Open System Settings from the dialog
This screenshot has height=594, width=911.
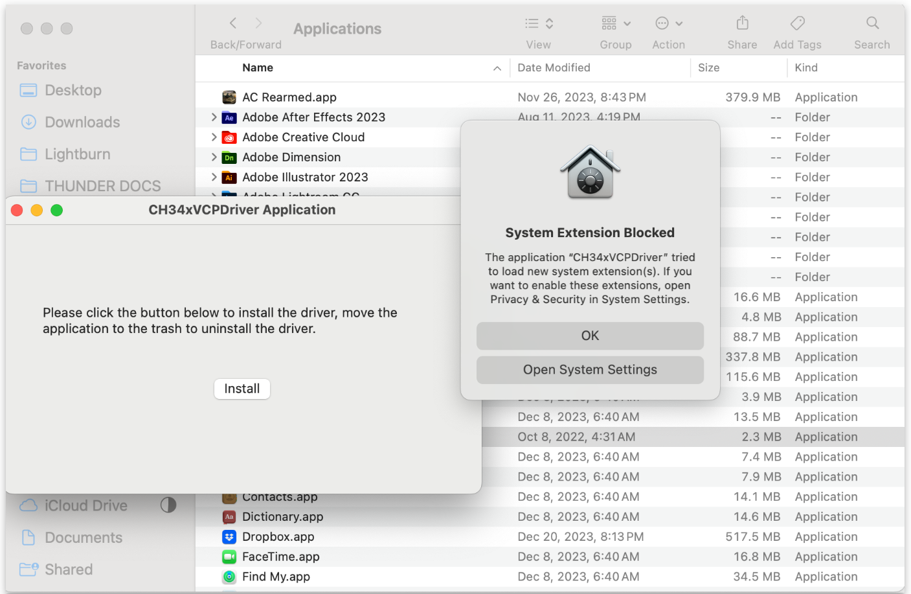point(590,370)
